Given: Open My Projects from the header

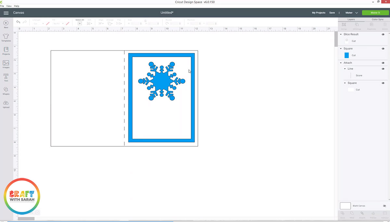Looking at the screenshot, I should (x=318, y=13).
